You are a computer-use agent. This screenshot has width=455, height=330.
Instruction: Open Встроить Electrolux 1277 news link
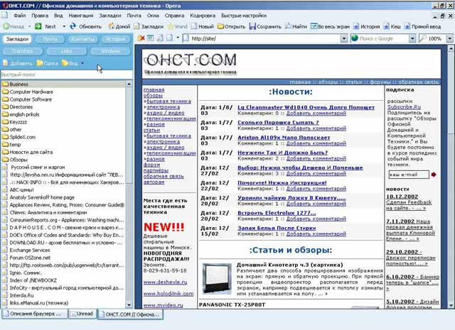(277, 213)
